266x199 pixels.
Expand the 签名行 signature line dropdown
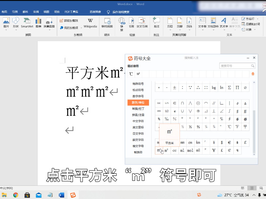(x=258, y=19)
